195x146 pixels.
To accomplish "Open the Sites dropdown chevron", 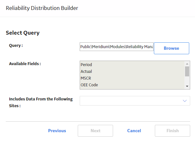I will [x=185, y=101].
